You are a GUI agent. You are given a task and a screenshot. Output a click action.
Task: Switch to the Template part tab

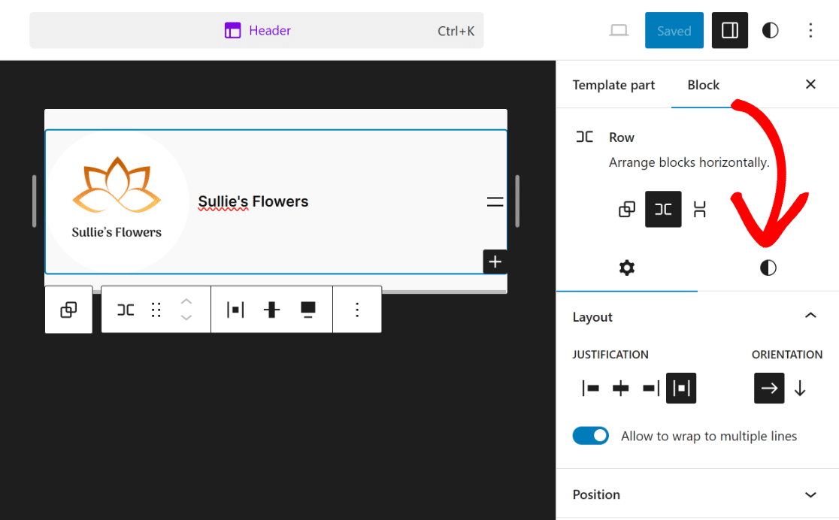[x=613, y=85]
